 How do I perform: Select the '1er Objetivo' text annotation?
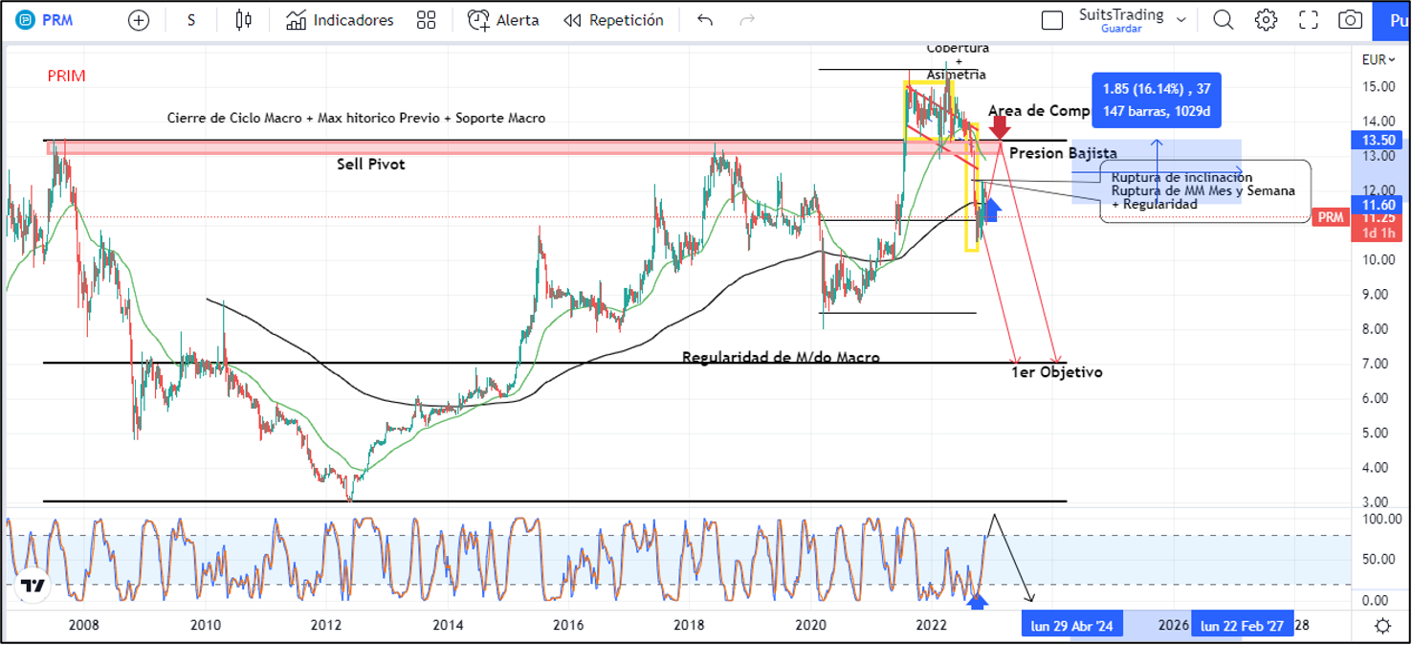pyautogui.click(x=1056, y=372)
